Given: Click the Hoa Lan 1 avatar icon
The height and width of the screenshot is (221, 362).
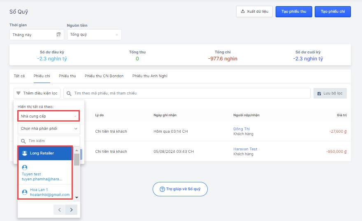Looking at the screenshot, I should (x=25, y=192).
